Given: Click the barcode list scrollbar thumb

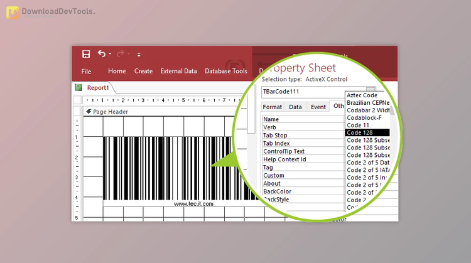Looking at the screenshot, I should (392, 110).
